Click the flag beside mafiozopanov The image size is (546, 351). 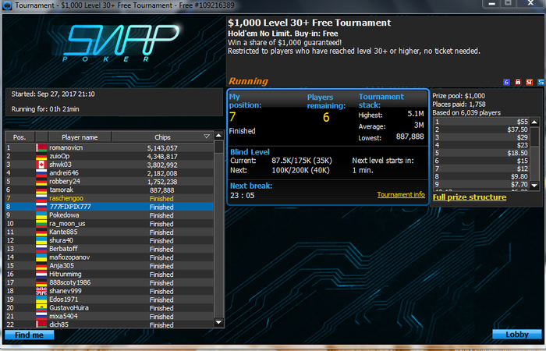click(x=41, y=257)
